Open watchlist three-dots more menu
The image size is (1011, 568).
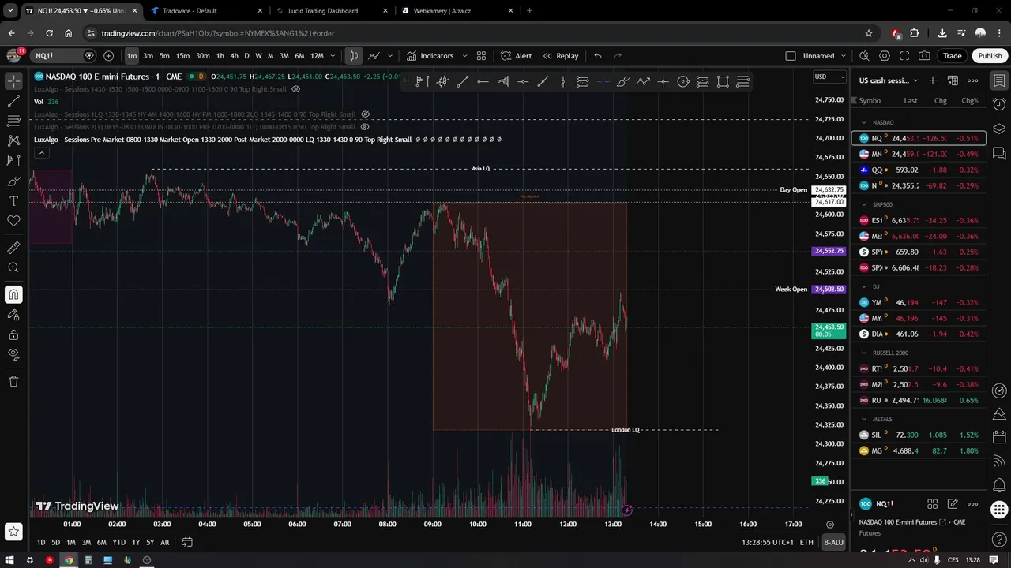pos(973,80)
